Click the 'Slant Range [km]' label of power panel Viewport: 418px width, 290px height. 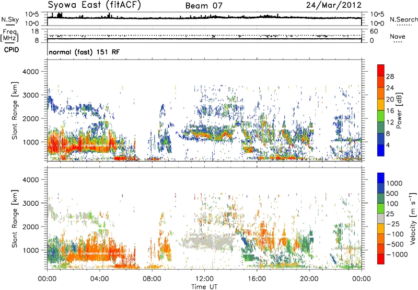(x=15, y=111)
